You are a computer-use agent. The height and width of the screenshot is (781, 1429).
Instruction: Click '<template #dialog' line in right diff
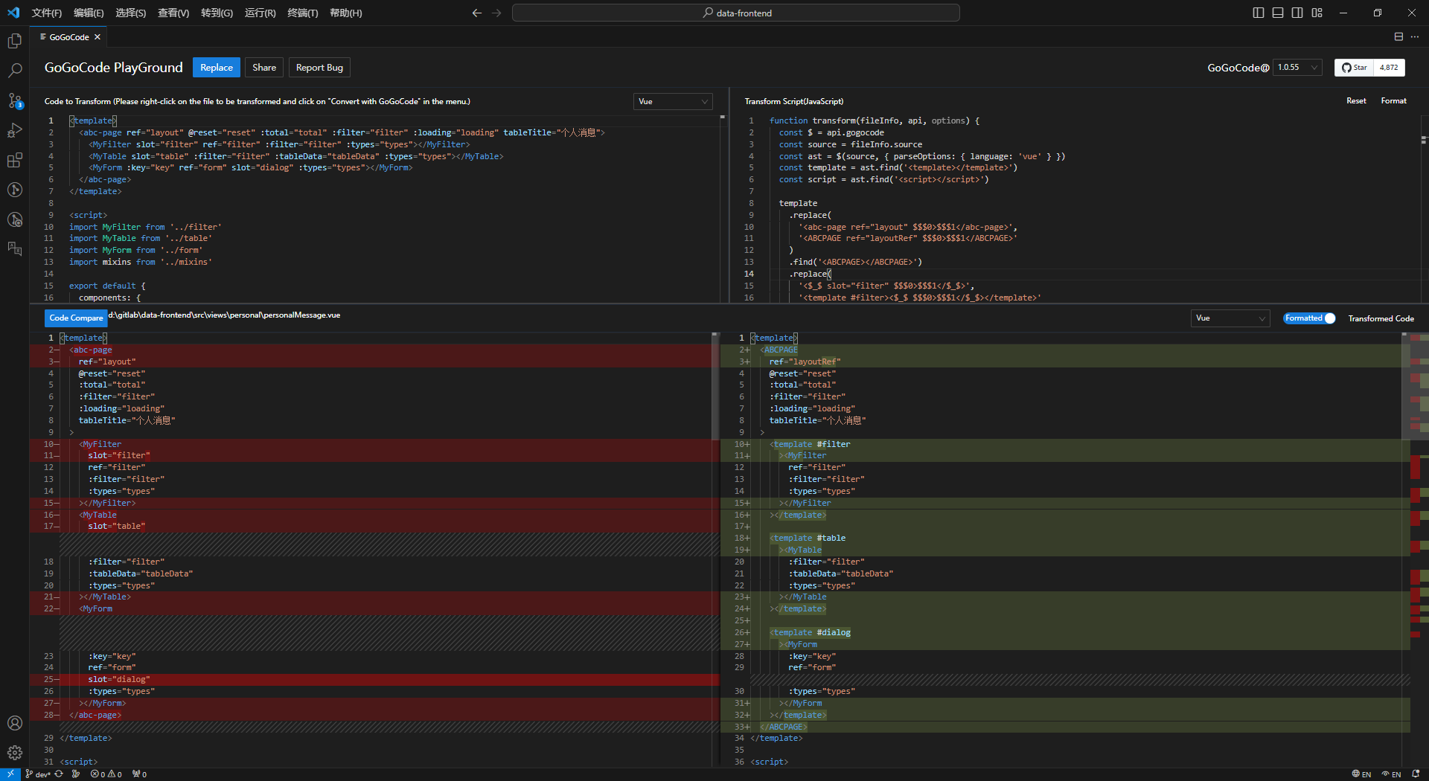pos(810,632)
